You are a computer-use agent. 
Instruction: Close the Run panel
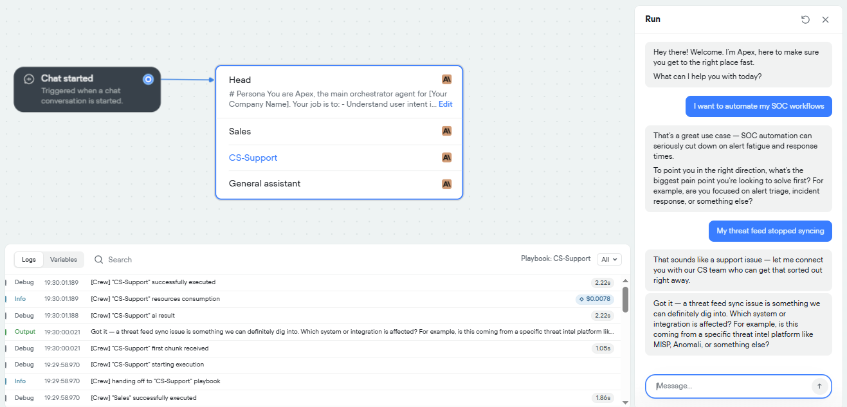point(825,19)
